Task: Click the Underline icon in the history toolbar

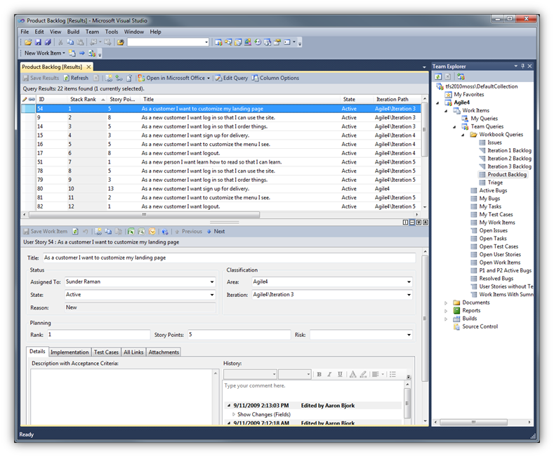Action: point(340,374)
